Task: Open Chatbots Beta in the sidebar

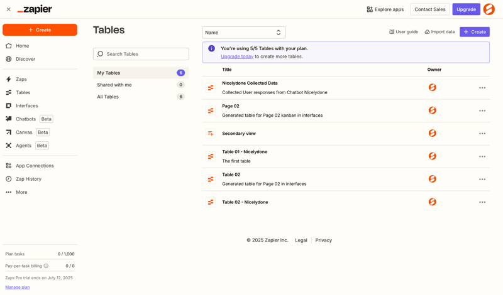Action: tap(40, 119)
